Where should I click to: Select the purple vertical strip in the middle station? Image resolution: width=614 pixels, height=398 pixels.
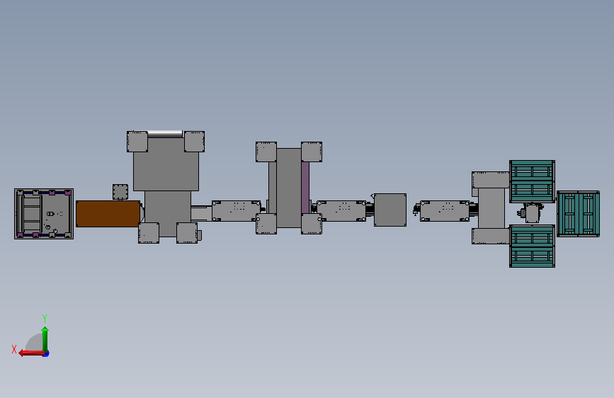tap(305, 188)
